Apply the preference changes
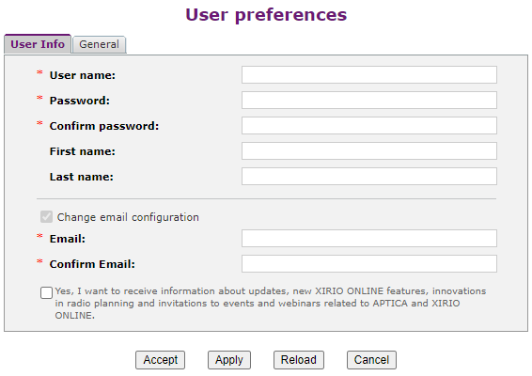This screenshot has height=376, width=532. click(x=229, y=360)
